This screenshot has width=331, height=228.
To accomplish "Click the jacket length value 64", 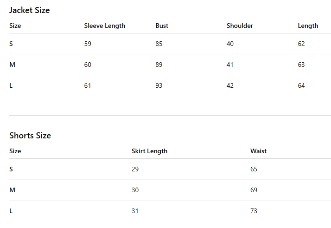I will (x=301, y=85).
